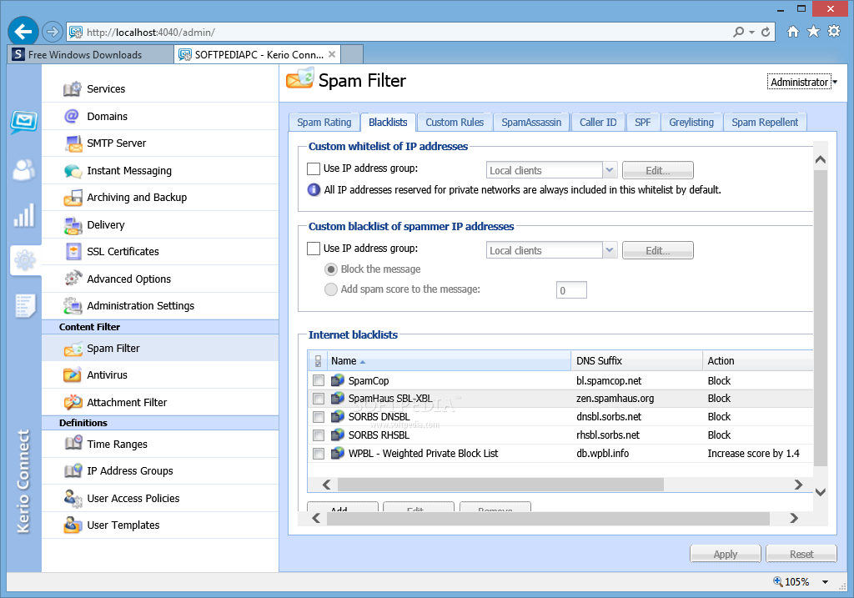Screen dimensions: 854x598
Task: Select the SMTP Server icon
Action: point(73,143)
